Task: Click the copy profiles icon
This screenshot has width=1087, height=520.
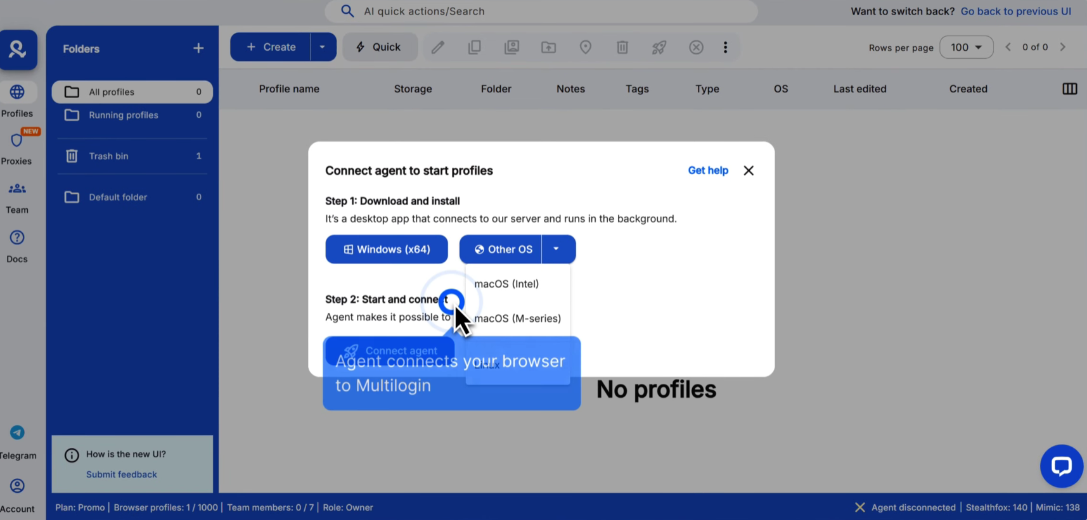Action: [x=474, y=48]
